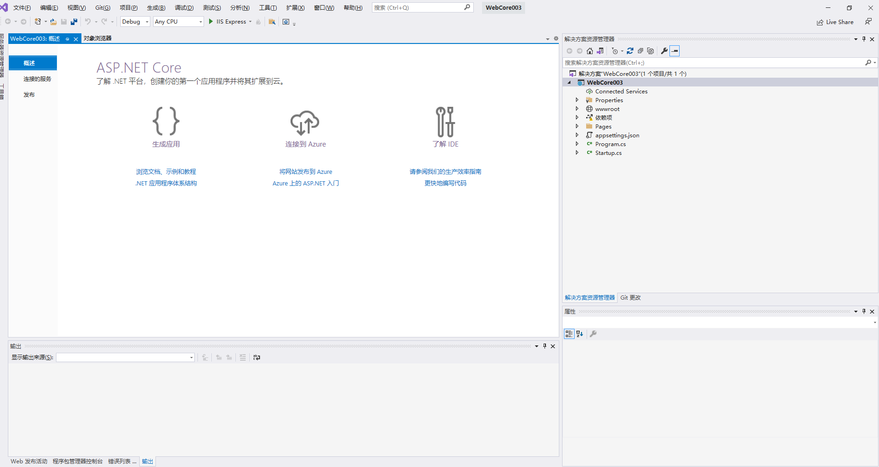Open the 调试(D) menu

click(x=184, y=8)
